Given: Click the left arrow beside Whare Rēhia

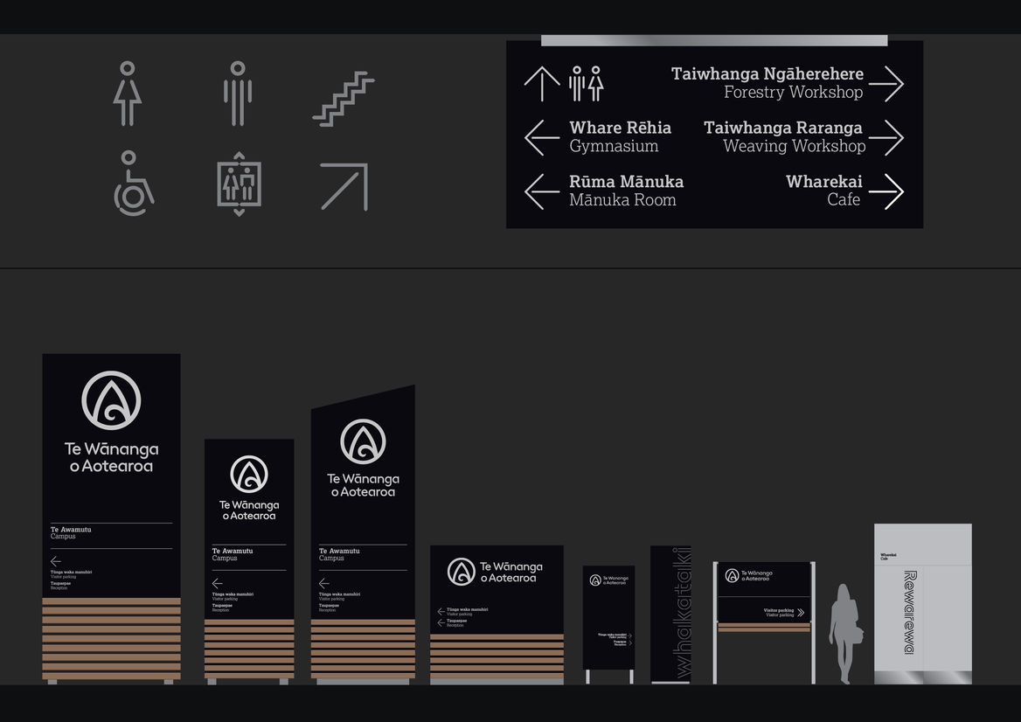Looking at the screenshot, I should 542,137.
